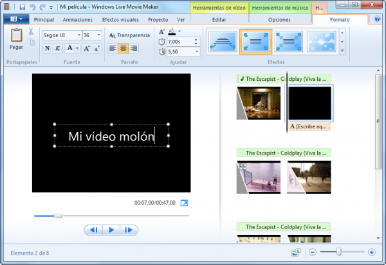Screen dimensions: 386x265
Task: Select the first scroll text effect
Action: [x=223, y=42]
